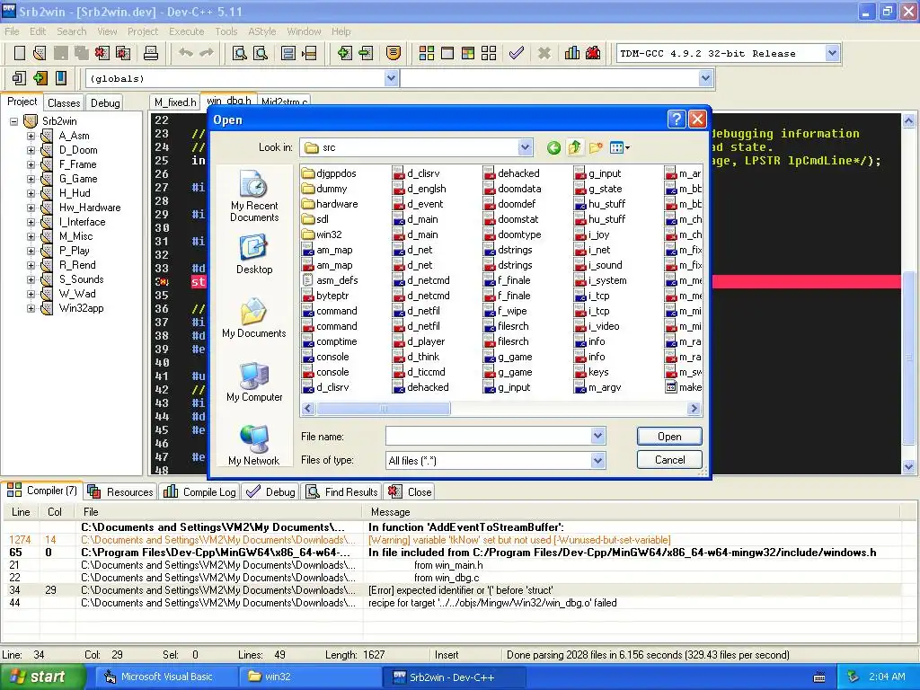Click the Goto line toolbar icon
This screenshot has width=920, height=690.
coord(309,53)
